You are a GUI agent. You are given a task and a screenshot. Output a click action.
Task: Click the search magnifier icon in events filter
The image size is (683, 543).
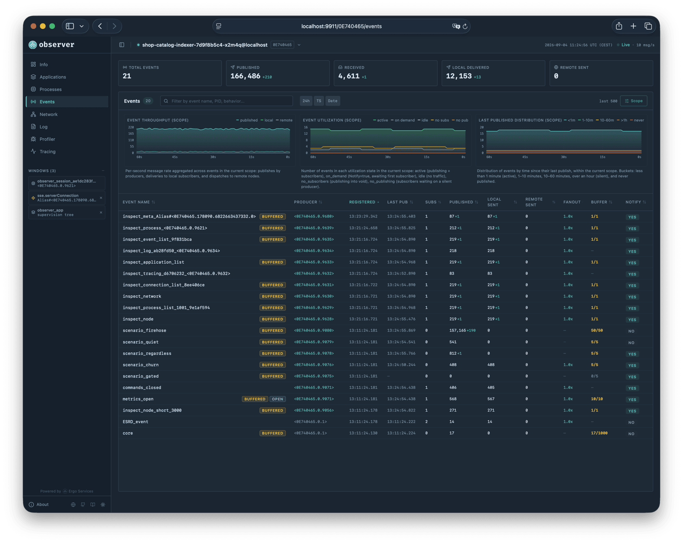[x=166, y=101]
